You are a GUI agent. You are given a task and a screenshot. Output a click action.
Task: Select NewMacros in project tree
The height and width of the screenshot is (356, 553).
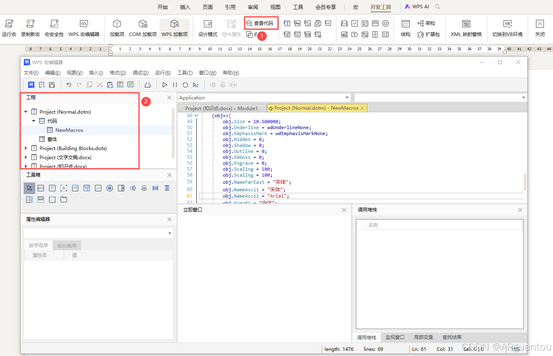pos(69,130)
